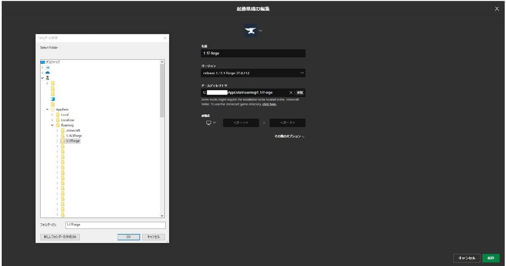Open the profile icon chooser chevron
The width and height of the screenshot is (506, 266).
click(260, 30)
